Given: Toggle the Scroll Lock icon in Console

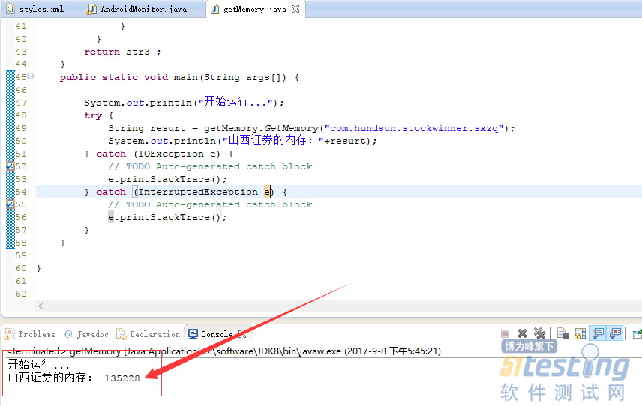Looking at the screenshot, I should coord(580,333).
